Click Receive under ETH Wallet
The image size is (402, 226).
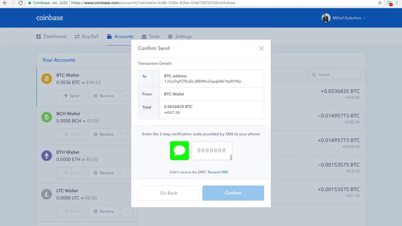coord(104,173)
